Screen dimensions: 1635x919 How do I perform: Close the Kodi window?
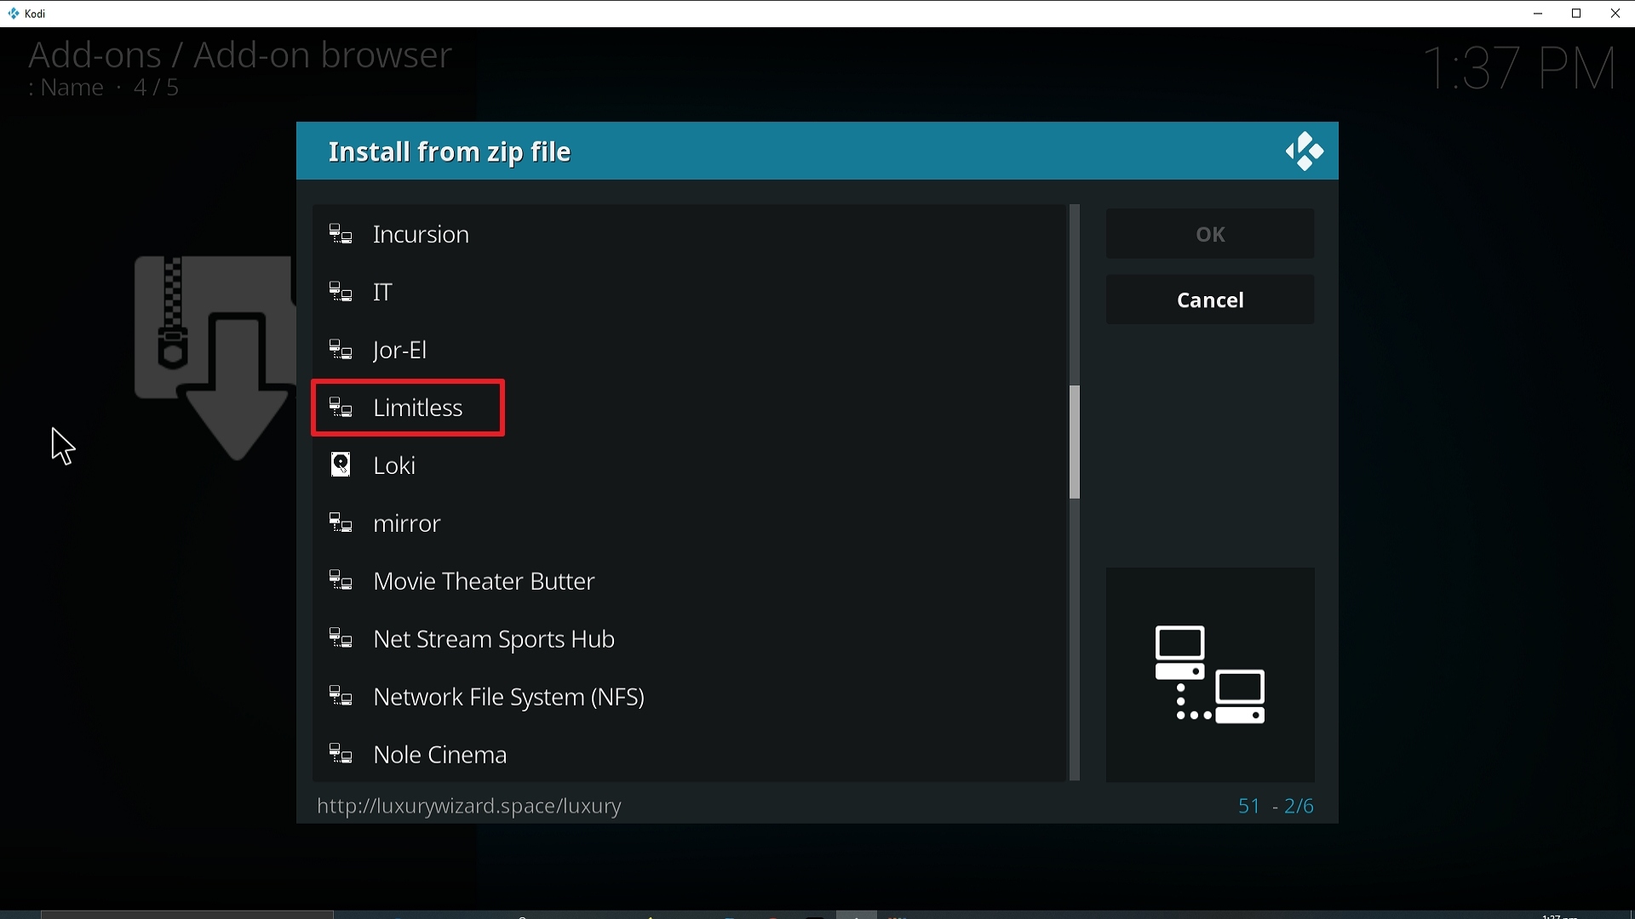[1615, 14]
